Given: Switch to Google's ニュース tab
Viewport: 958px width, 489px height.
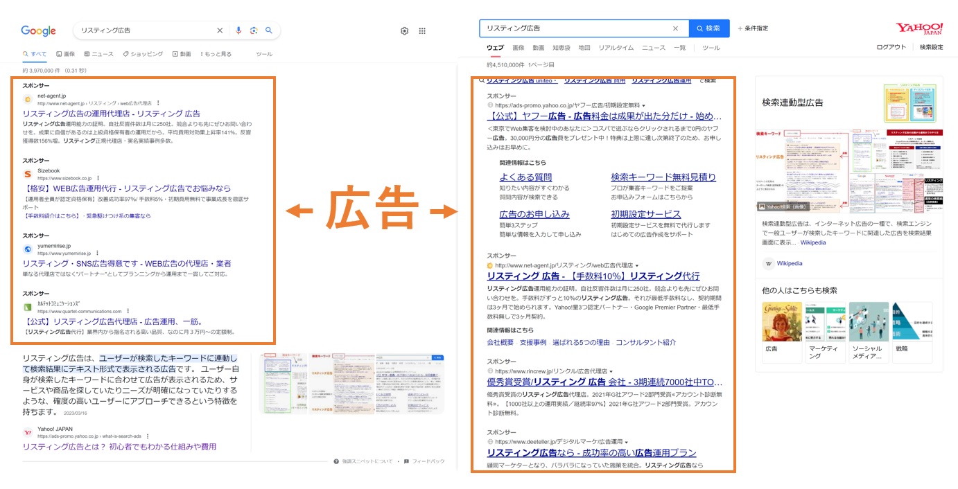Looking at the screenshot, I should pos(98,54).
